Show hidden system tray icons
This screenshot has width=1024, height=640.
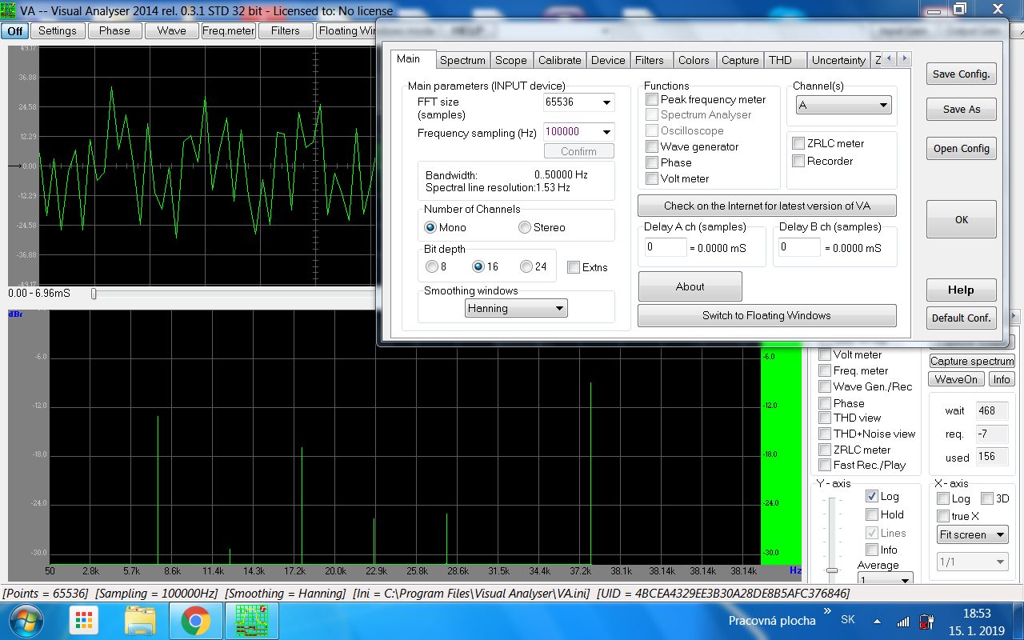pyautogui.click(x=877, y=622)
